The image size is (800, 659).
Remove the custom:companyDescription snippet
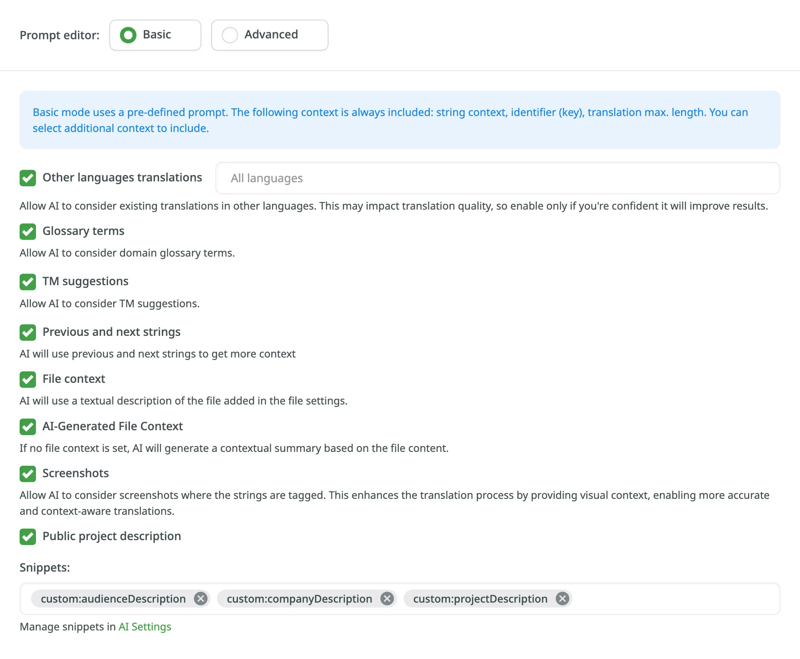387,599
